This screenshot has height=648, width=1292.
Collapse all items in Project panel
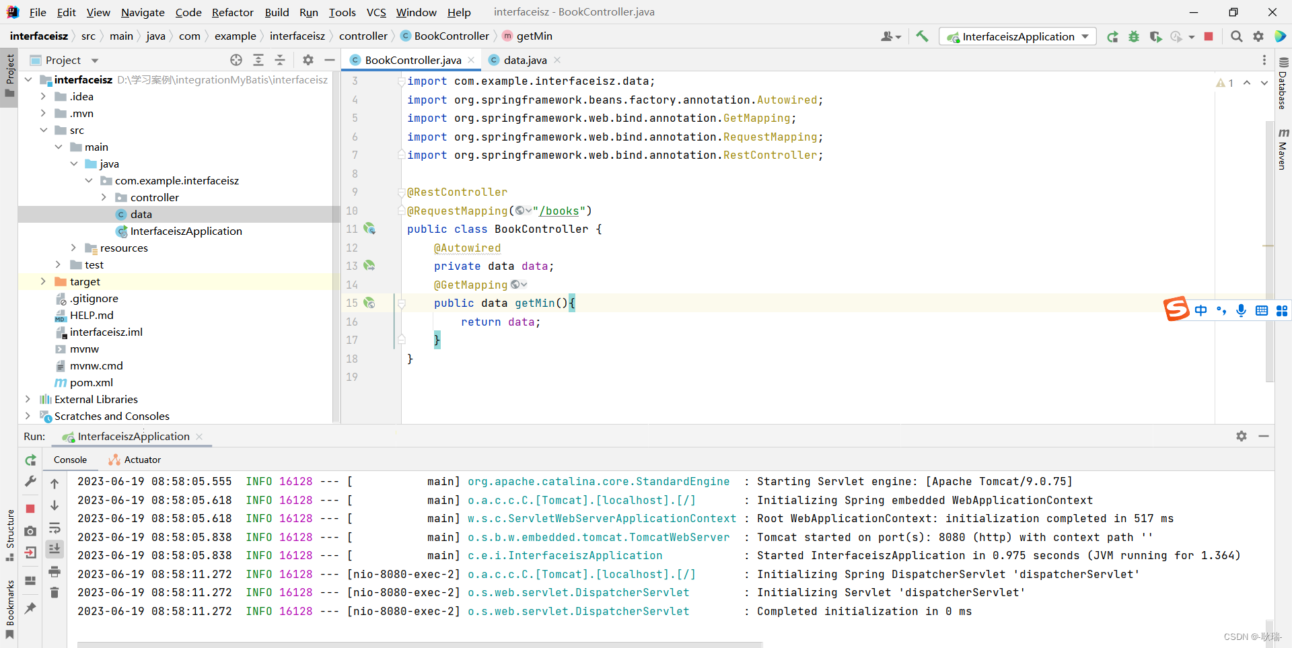pos(280,60)
